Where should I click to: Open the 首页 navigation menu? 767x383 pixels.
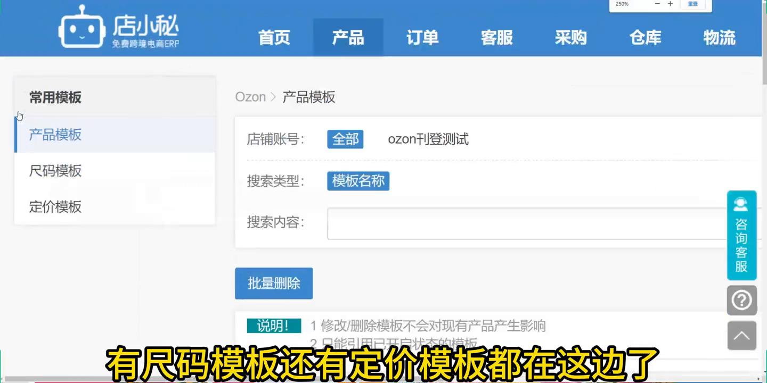(x=274, y=37)
